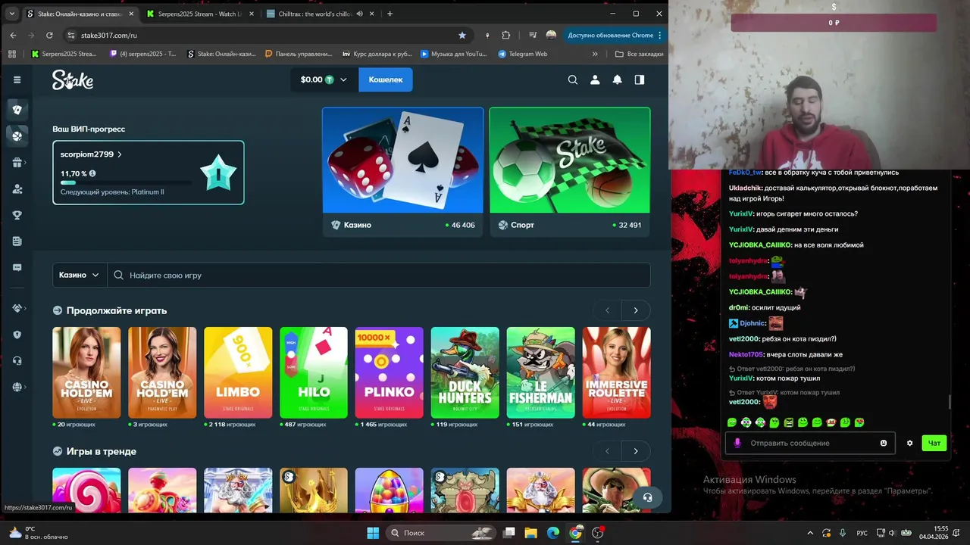Expand the scorpiom2799 VIP chevron

point(120,154)
